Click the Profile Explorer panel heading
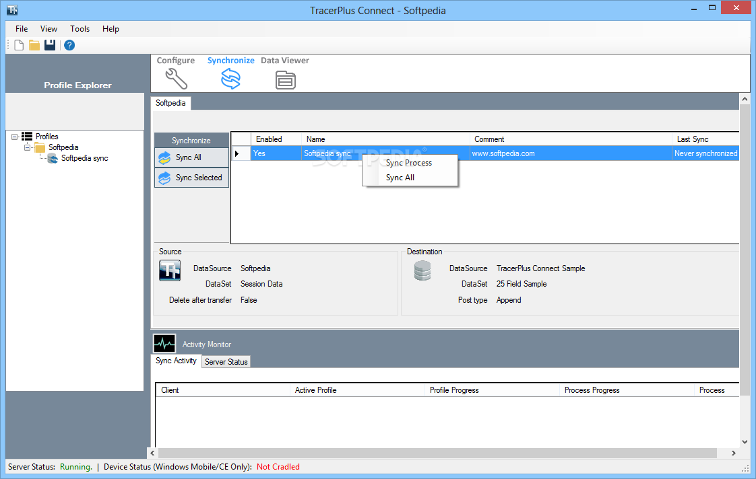Viewport: 756px width, 479px height. [x=77, y=85]
